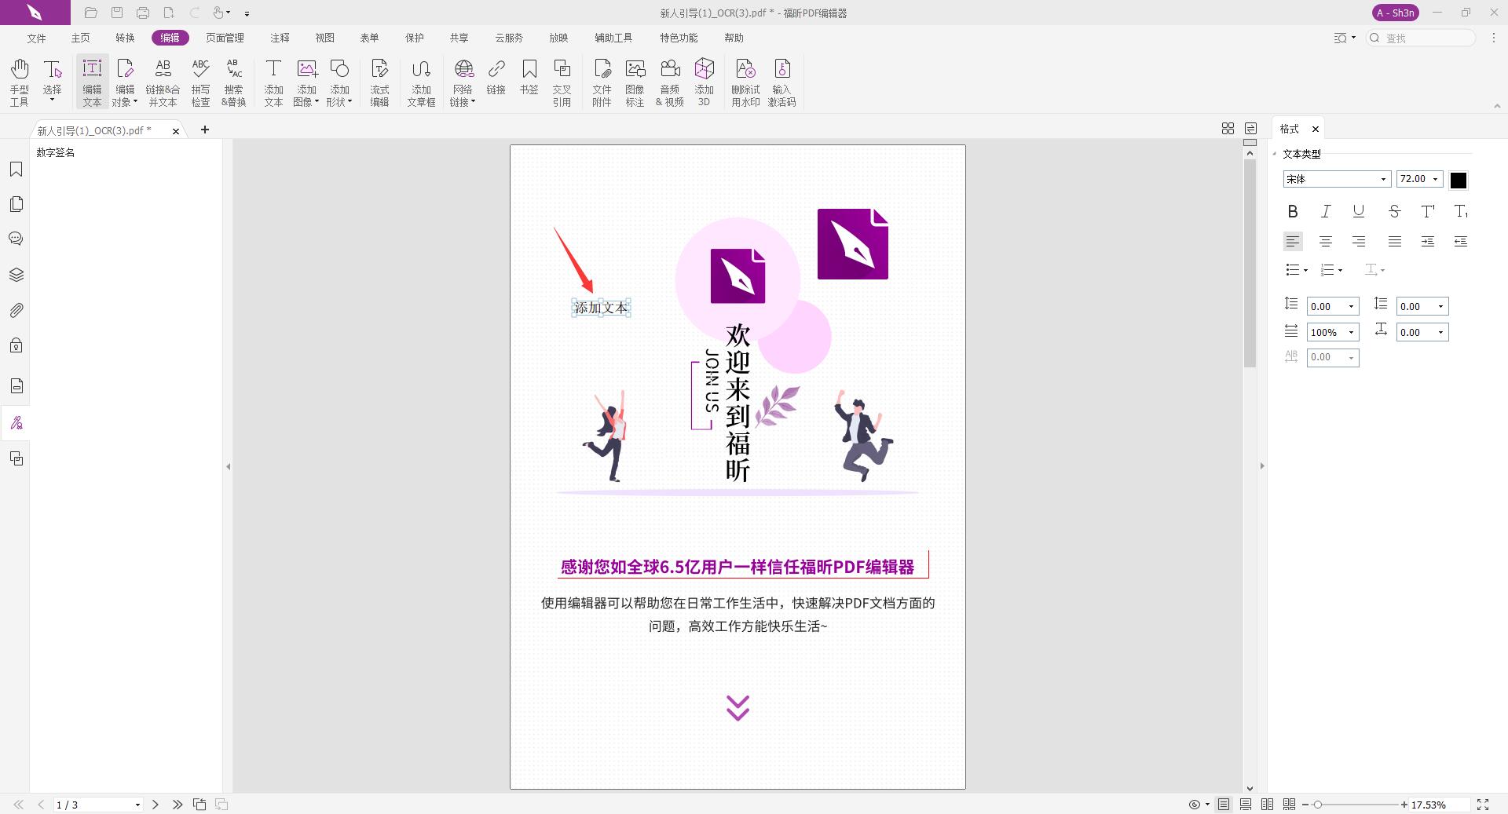
Task: Open the 添加3D tool
Action: coord(703,82)
